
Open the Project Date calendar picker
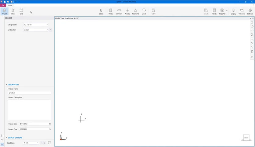pos(50,124)
